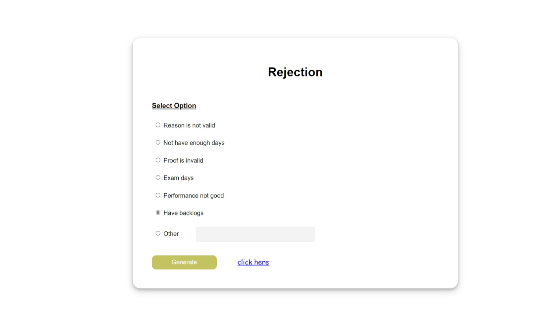Select 'Proof is invalid' as rejection reason
Screen dimensions: 558x326
[x=158, y=160]
